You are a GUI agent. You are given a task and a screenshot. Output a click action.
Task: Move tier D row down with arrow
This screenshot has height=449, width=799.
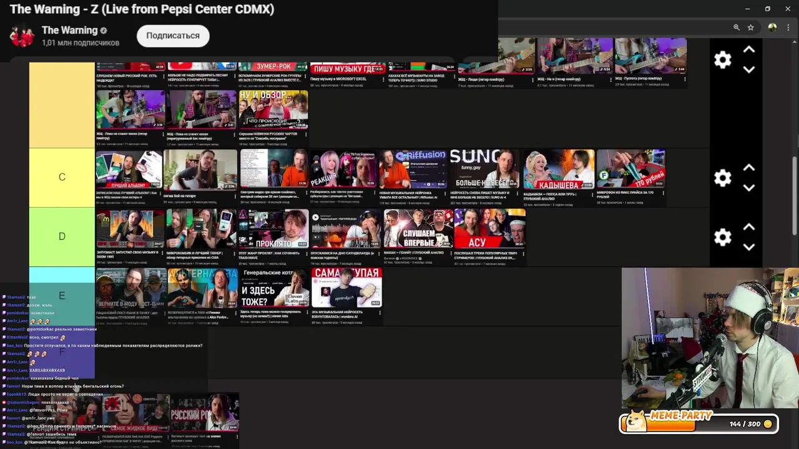coord(749,247)
